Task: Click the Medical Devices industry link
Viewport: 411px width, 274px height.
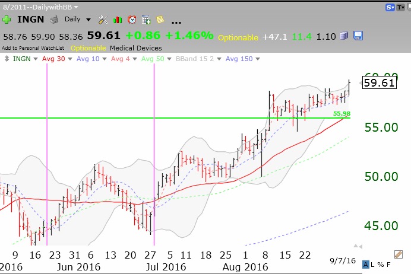Action: [x=136, y=48]
